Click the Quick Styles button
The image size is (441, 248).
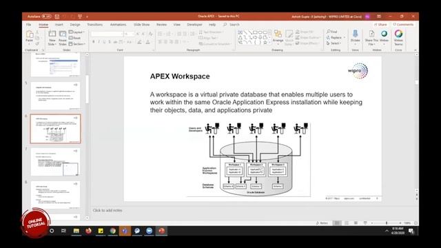[289, 37]
